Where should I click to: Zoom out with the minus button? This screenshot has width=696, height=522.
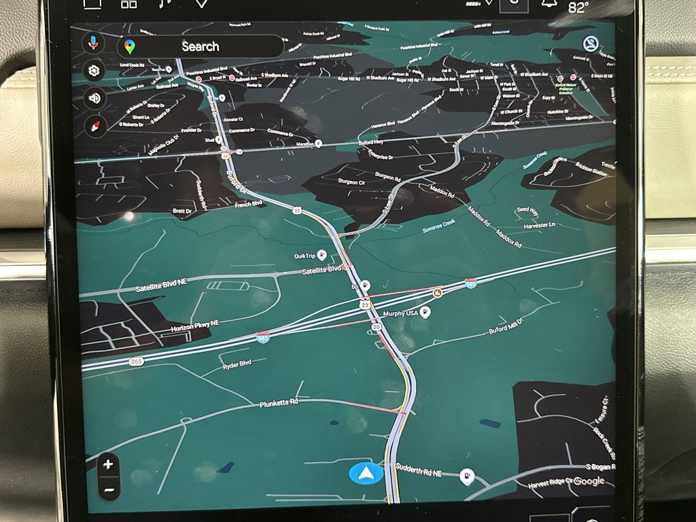[109, 489]
